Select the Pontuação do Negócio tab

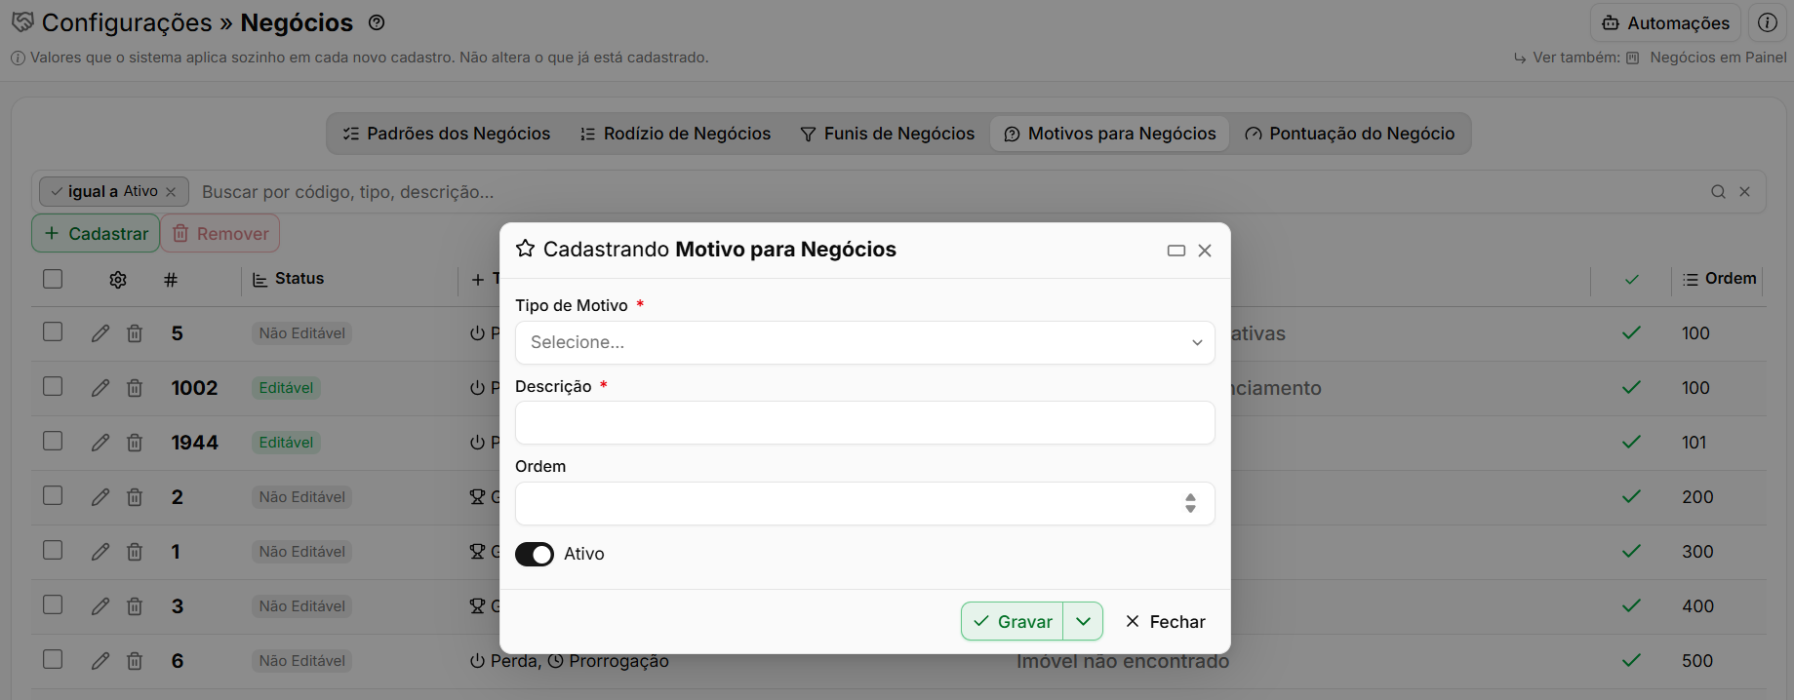(1350, 134)
